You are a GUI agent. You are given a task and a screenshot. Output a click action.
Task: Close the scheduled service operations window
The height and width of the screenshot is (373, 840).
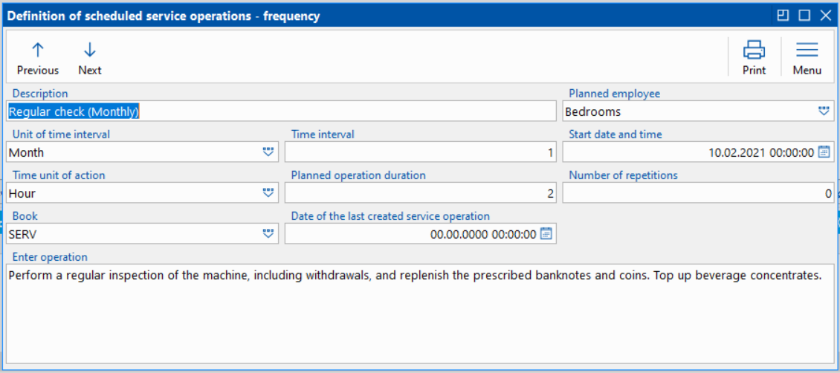click(x=825, y=15)
